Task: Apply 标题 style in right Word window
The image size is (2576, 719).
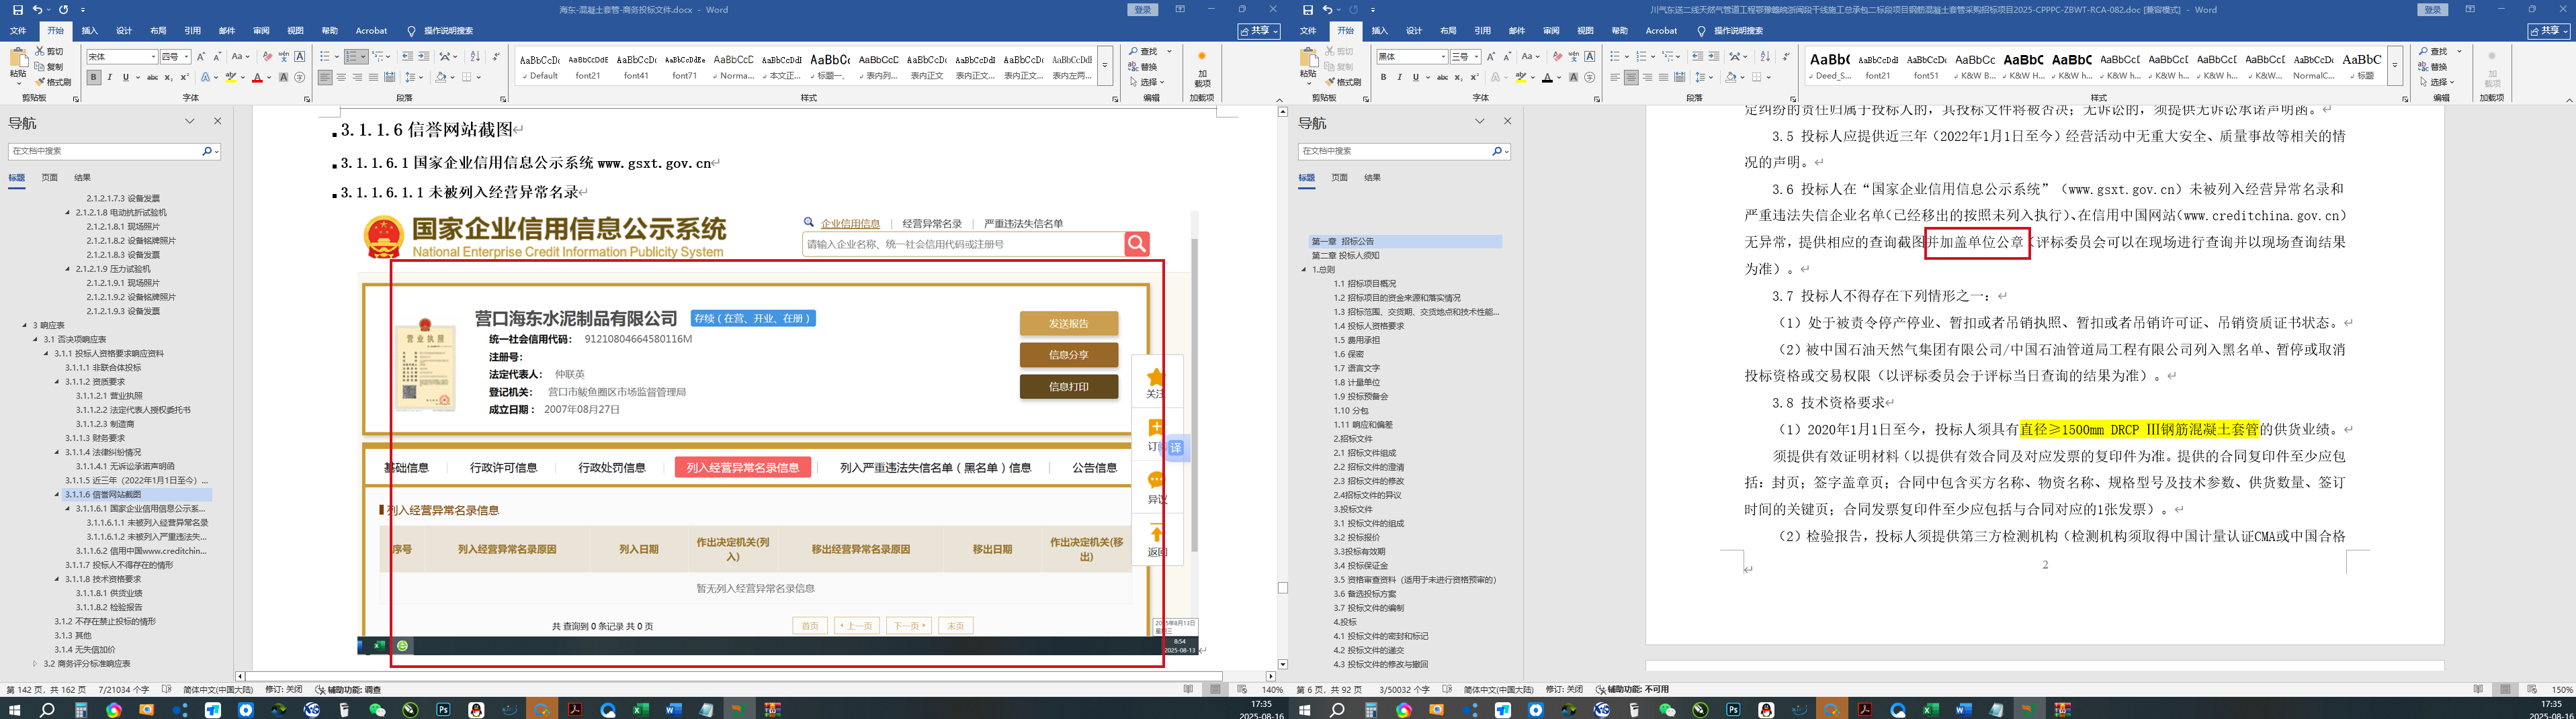Action: (2362, 66)
